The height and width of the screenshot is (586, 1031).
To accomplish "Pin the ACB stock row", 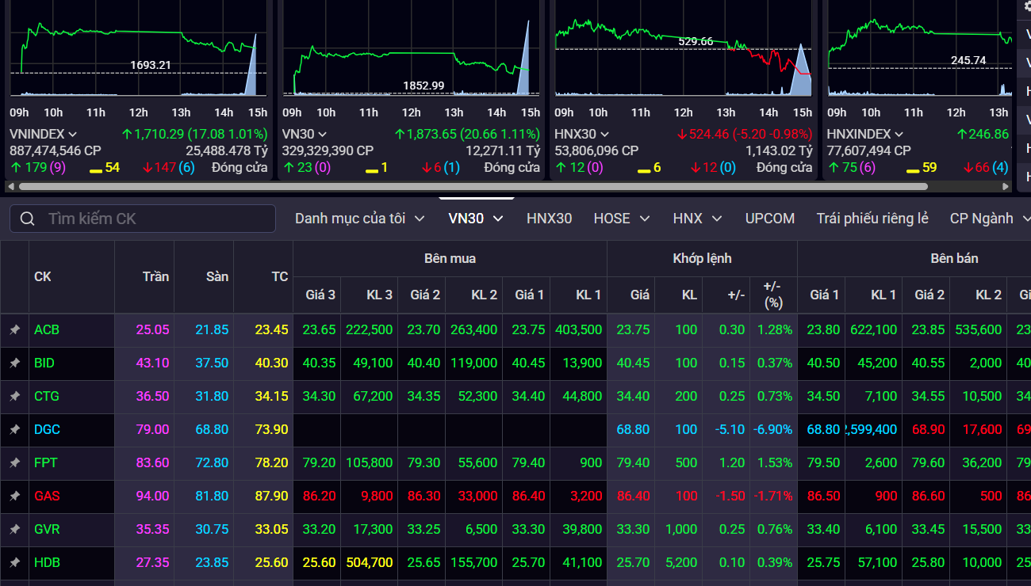I will pyautogui.click(x=14, y=330).
